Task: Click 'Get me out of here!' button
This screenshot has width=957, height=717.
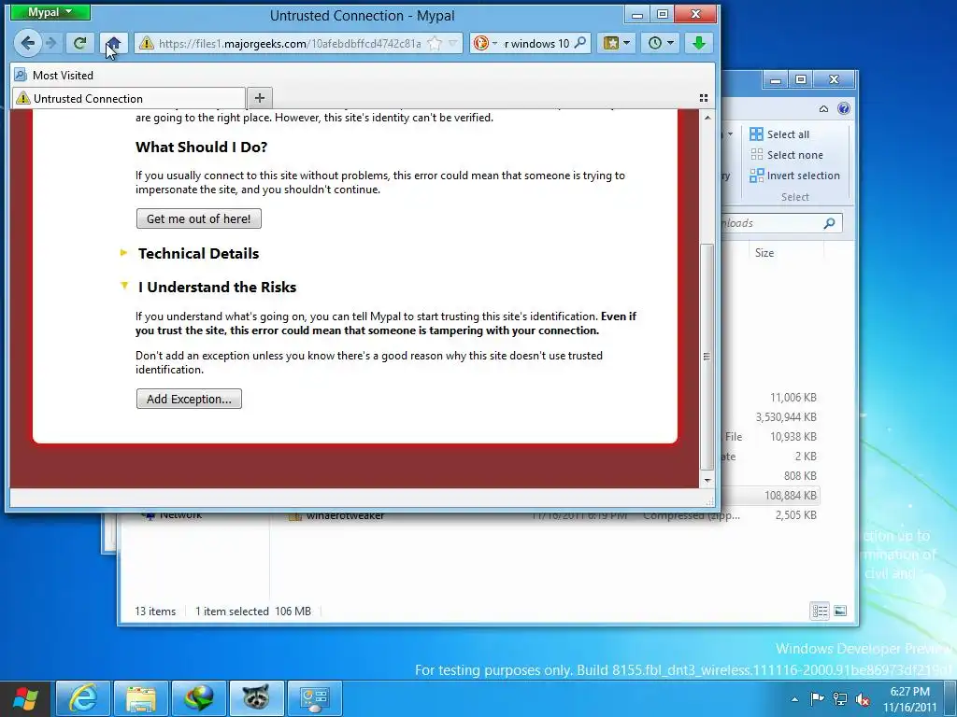Action: pyautogui.click(x=198, y=218)
